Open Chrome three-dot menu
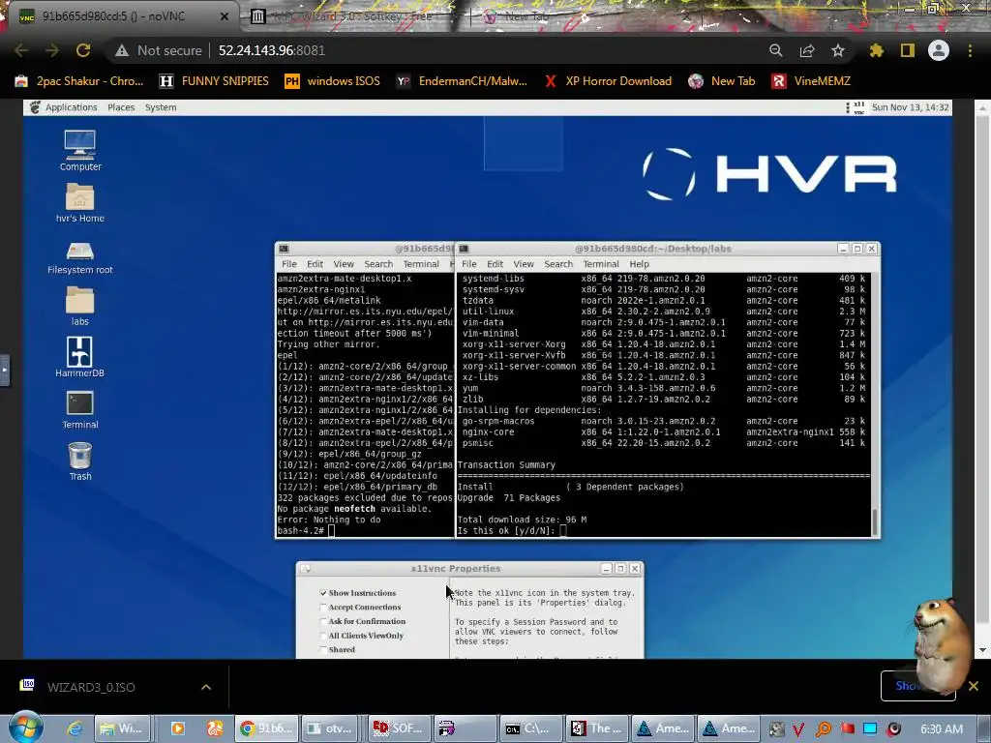This screenshot has height=743, width=991. [x=970, y=50]
